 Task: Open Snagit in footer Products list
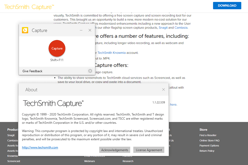[11, 135]
